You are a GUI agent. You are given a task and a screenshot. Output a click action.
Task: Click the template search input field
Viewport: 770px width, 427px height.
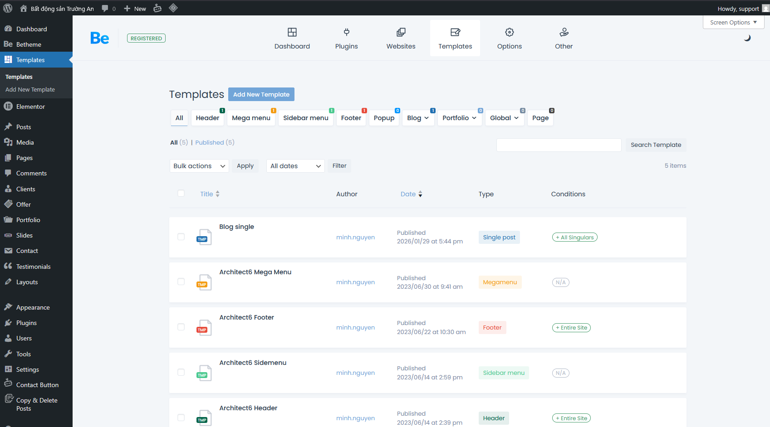tap(559, 145)
